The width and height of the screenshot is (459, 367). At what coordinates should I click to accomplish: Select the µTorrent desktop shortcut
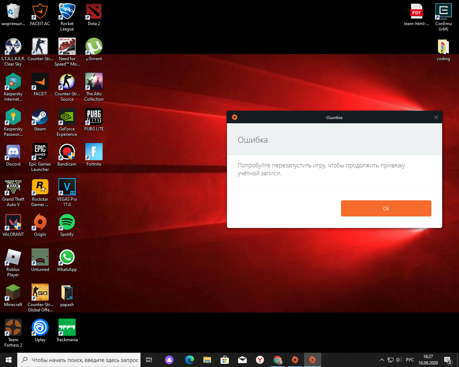tap(94, 50)
